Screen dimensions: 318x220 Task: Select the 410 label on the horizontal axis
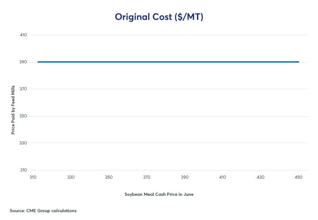click(223, 177)
